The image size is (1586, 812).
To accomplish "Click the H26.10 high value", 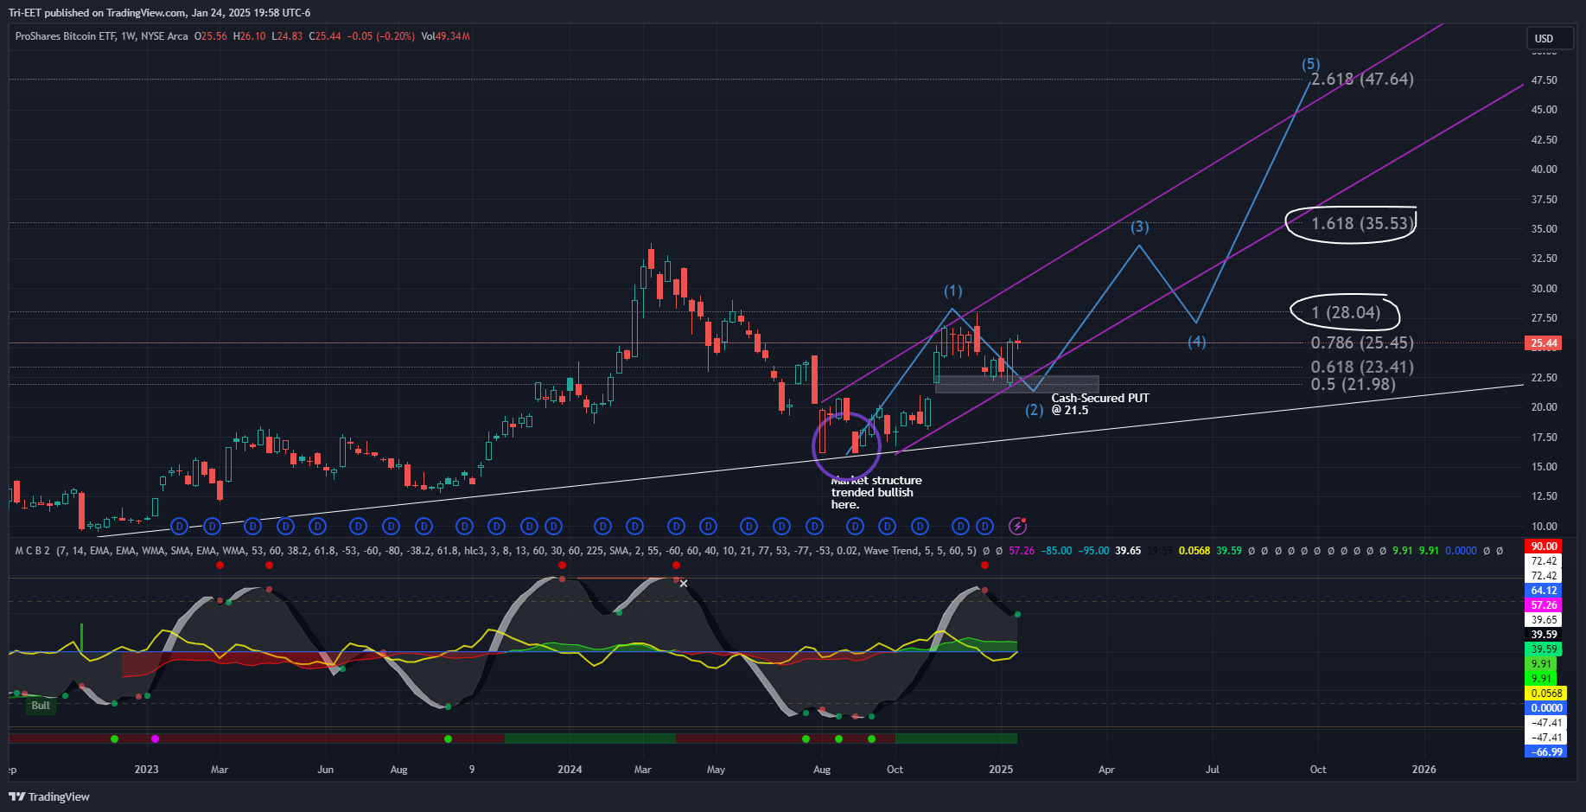I will pyautogui.click(x=250, y=36).
